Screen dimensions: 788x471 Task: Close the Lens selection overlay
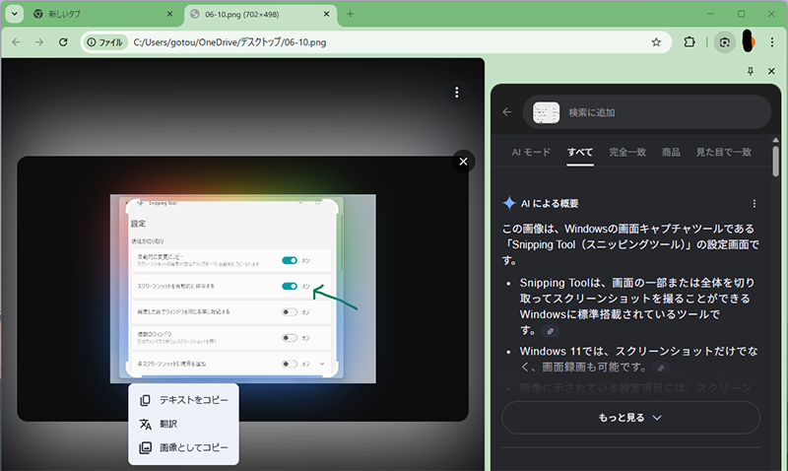[x=463, y=162]
